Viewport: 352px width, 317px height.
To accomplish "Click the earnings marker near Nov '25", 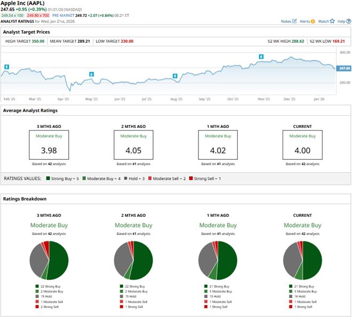I will 261,56.
